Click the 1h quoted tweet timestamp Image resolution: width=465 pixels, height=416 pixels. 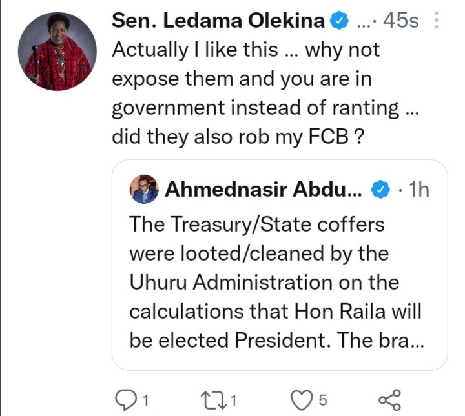pyautogui.click(x=418, y=189)
